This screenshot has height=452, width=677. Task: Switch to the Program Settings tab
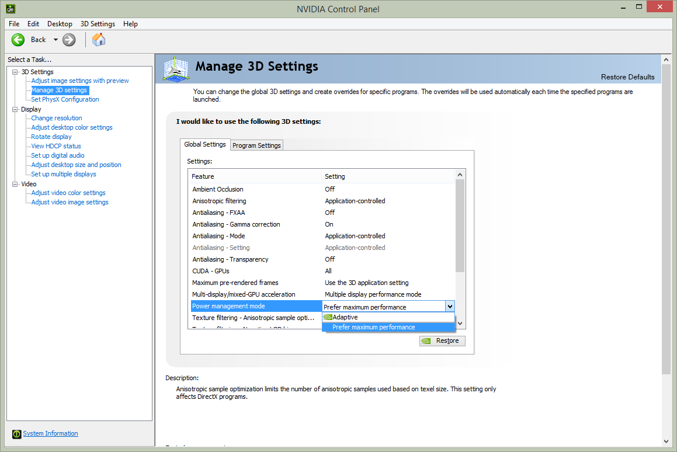pos(256,145)
